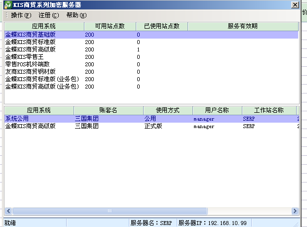Click manager in the 正式版 row
This screenshot has width=307, height=227.
point(204,127)
